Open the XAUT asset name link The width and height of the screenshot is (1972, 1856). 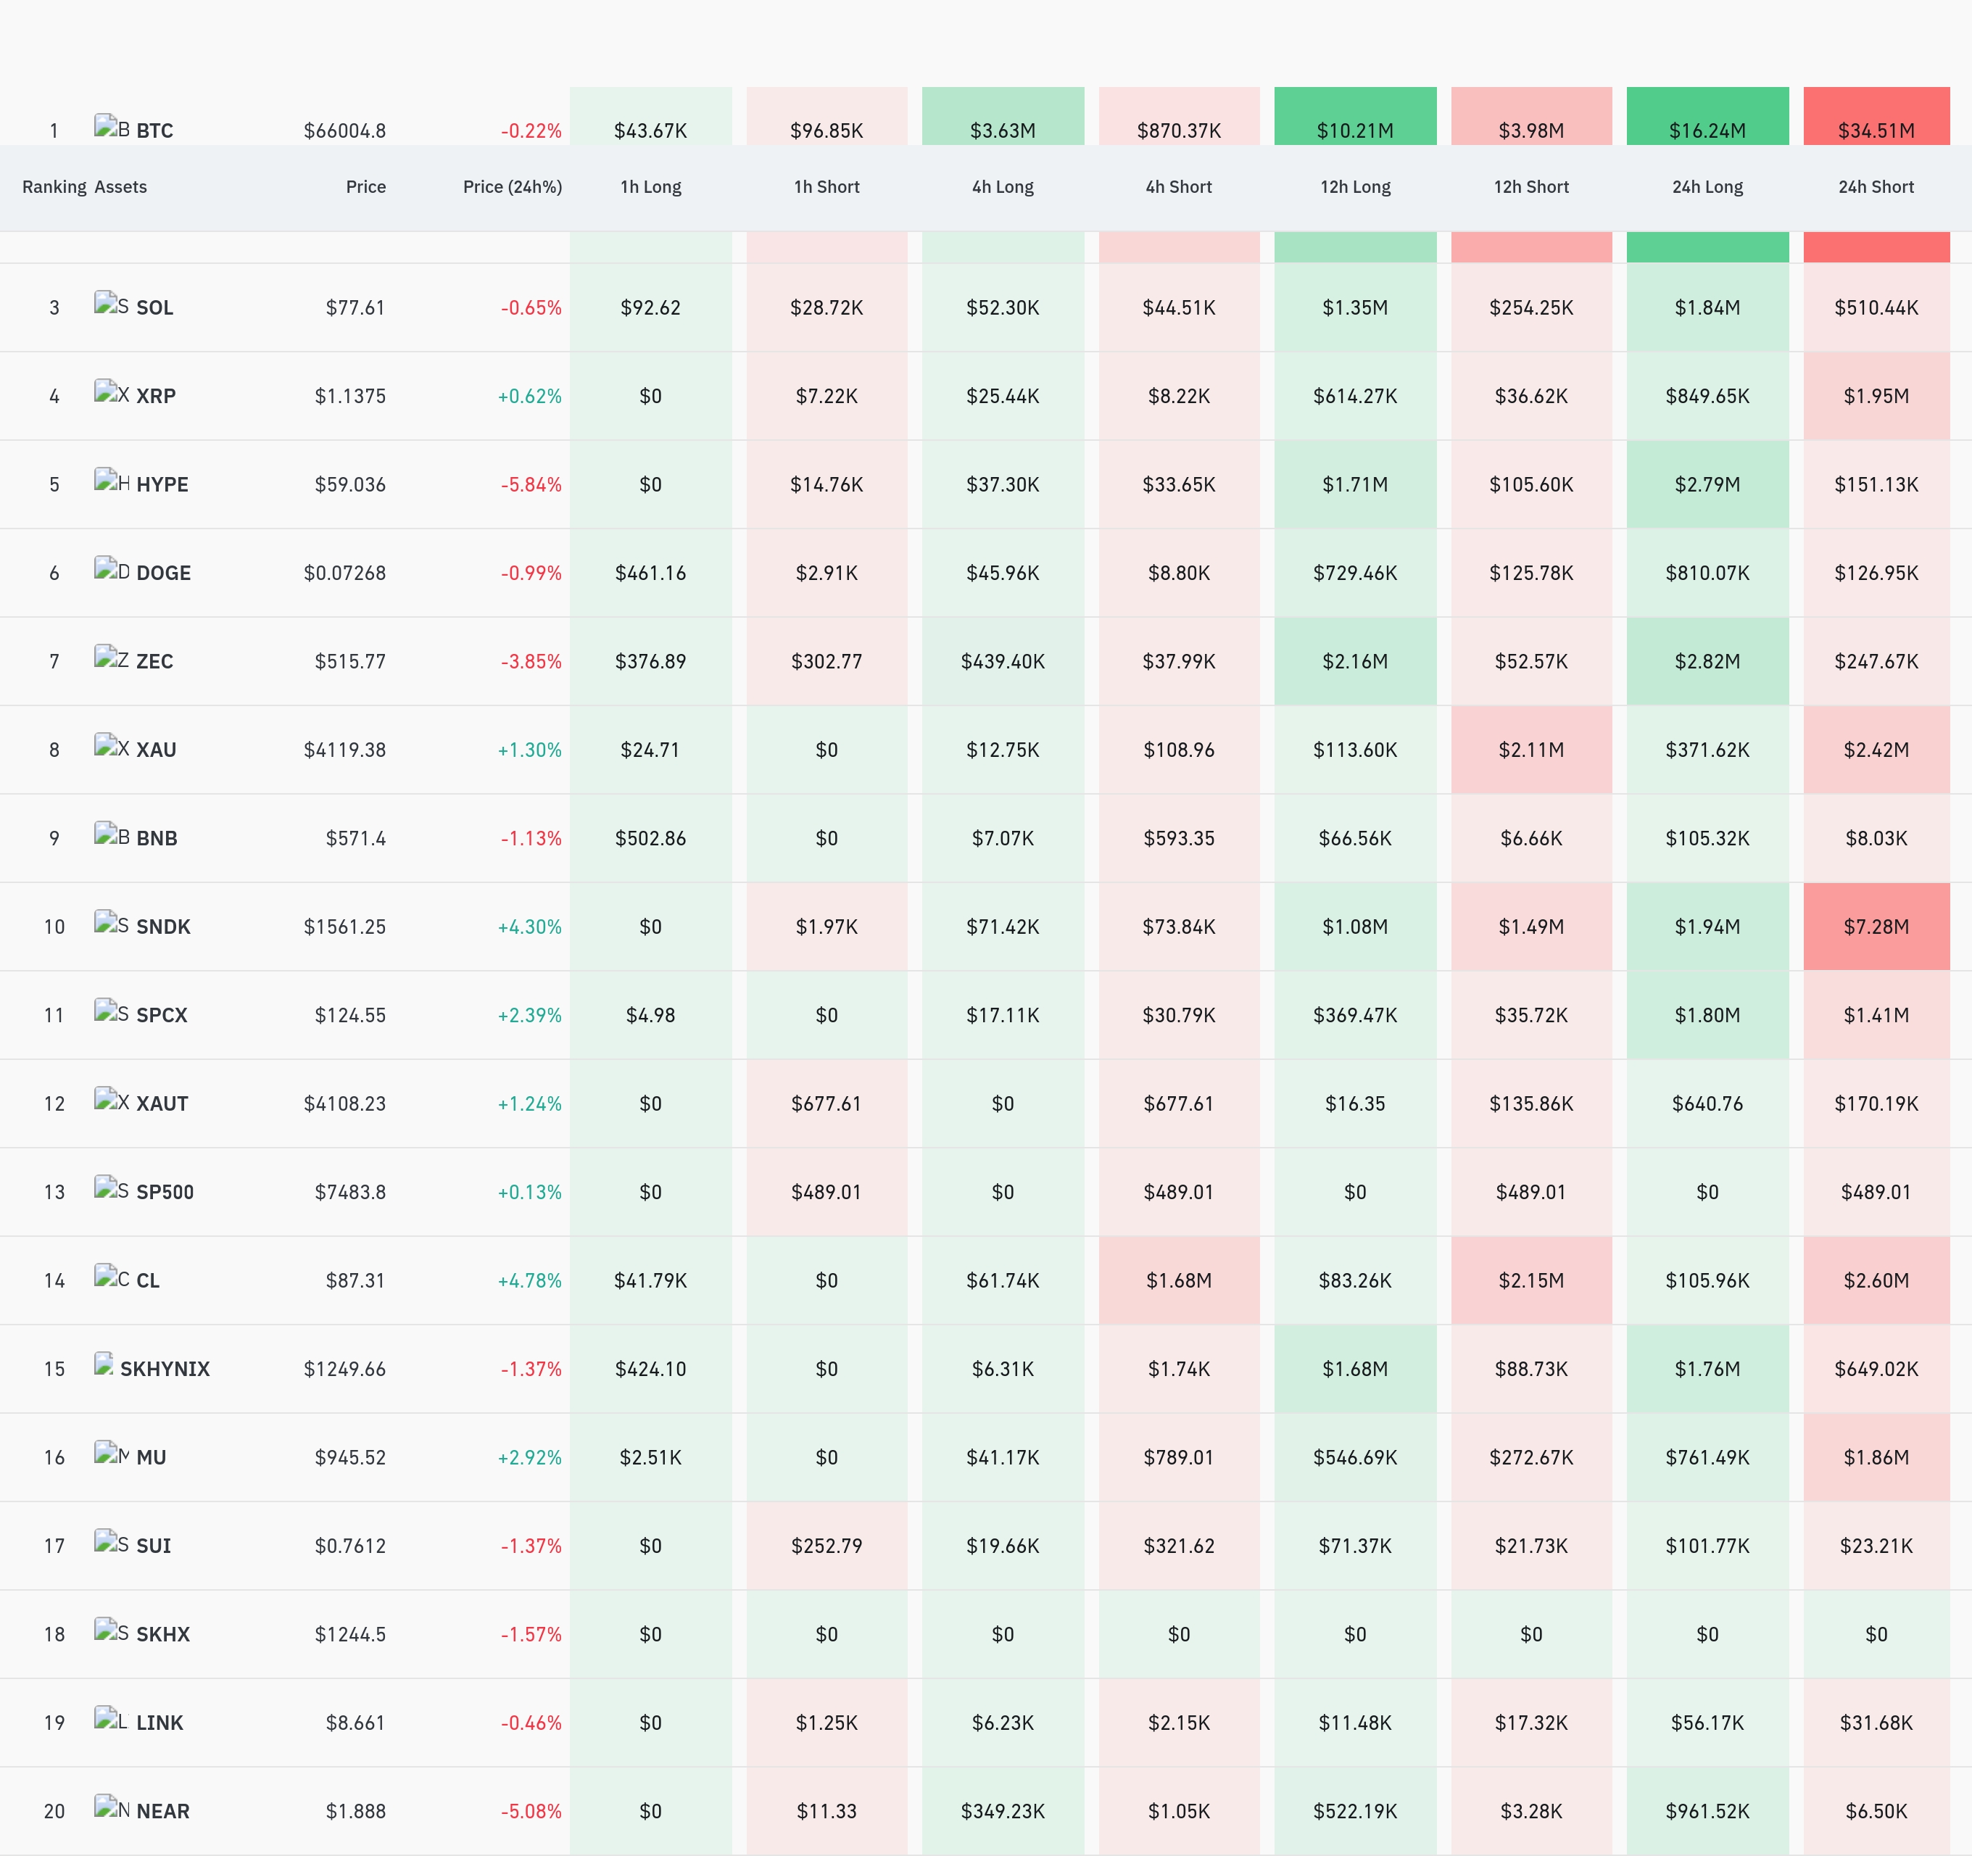coord(162,1103)
